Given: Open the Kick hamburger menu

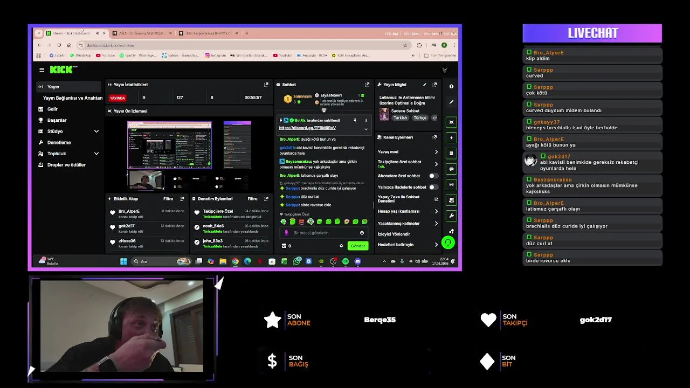Looking at the screenshot, I should pyautogui.click(x=42, y=70).
